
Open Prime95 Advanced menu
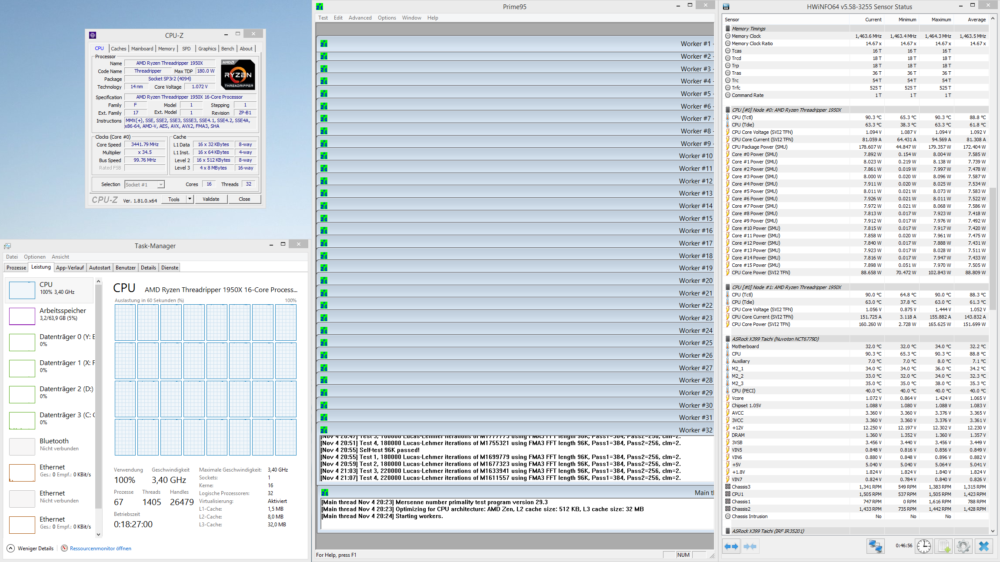point(360,18)
